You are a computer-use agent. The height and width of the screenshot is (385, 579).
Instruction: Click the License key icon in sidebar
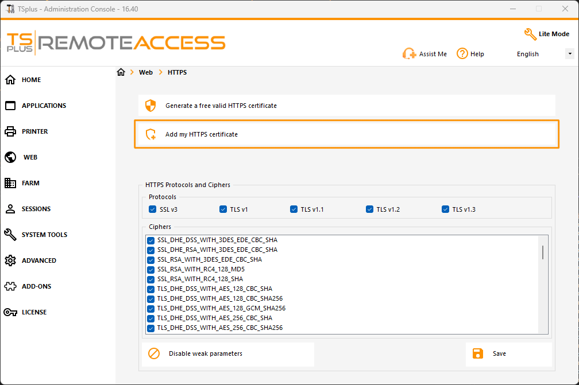coord(10,312)
